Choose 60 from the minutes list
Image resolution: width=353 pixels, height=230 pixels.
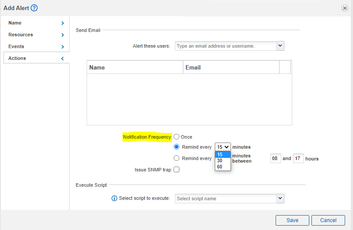220,167
